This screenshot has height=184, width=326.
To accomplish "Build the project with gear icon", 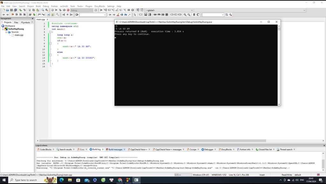I will [x=53, y=10].
